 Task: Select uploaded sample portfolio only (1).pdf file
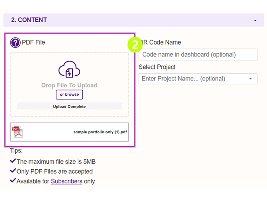click(70, 132)
